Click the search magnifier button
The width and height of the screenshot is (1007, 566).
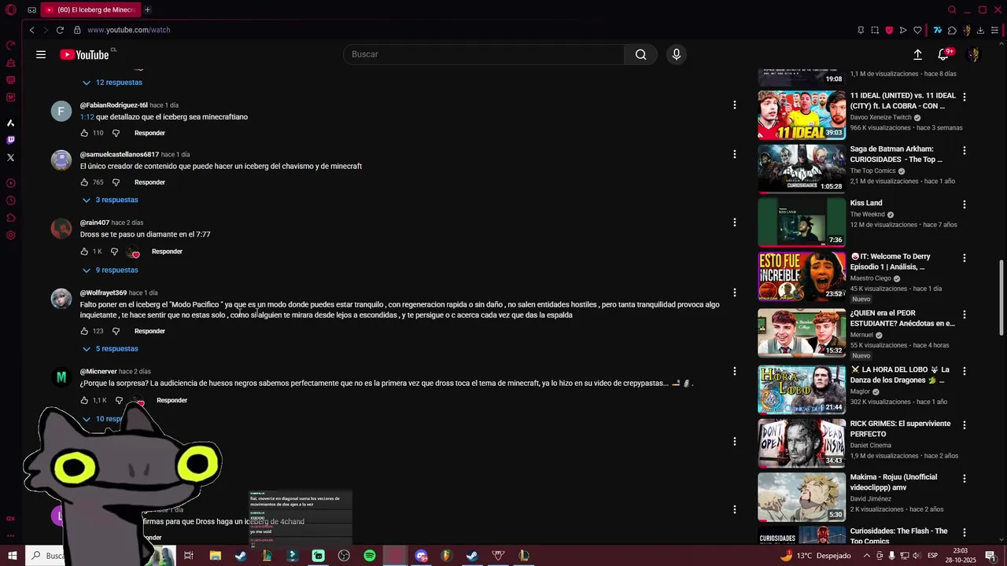pos(640,54)
